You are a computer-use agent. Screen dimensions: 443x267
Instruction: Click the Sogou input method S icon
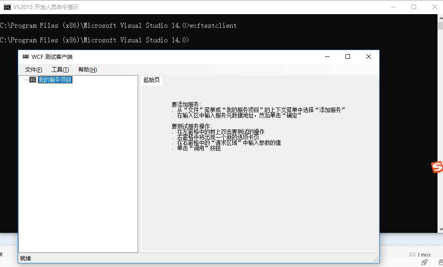point(437,167)
